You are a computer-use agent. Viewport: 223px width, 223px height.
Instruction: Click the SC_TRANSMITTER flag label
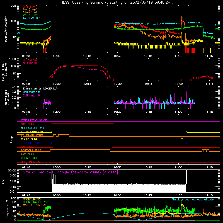point(32,135)
